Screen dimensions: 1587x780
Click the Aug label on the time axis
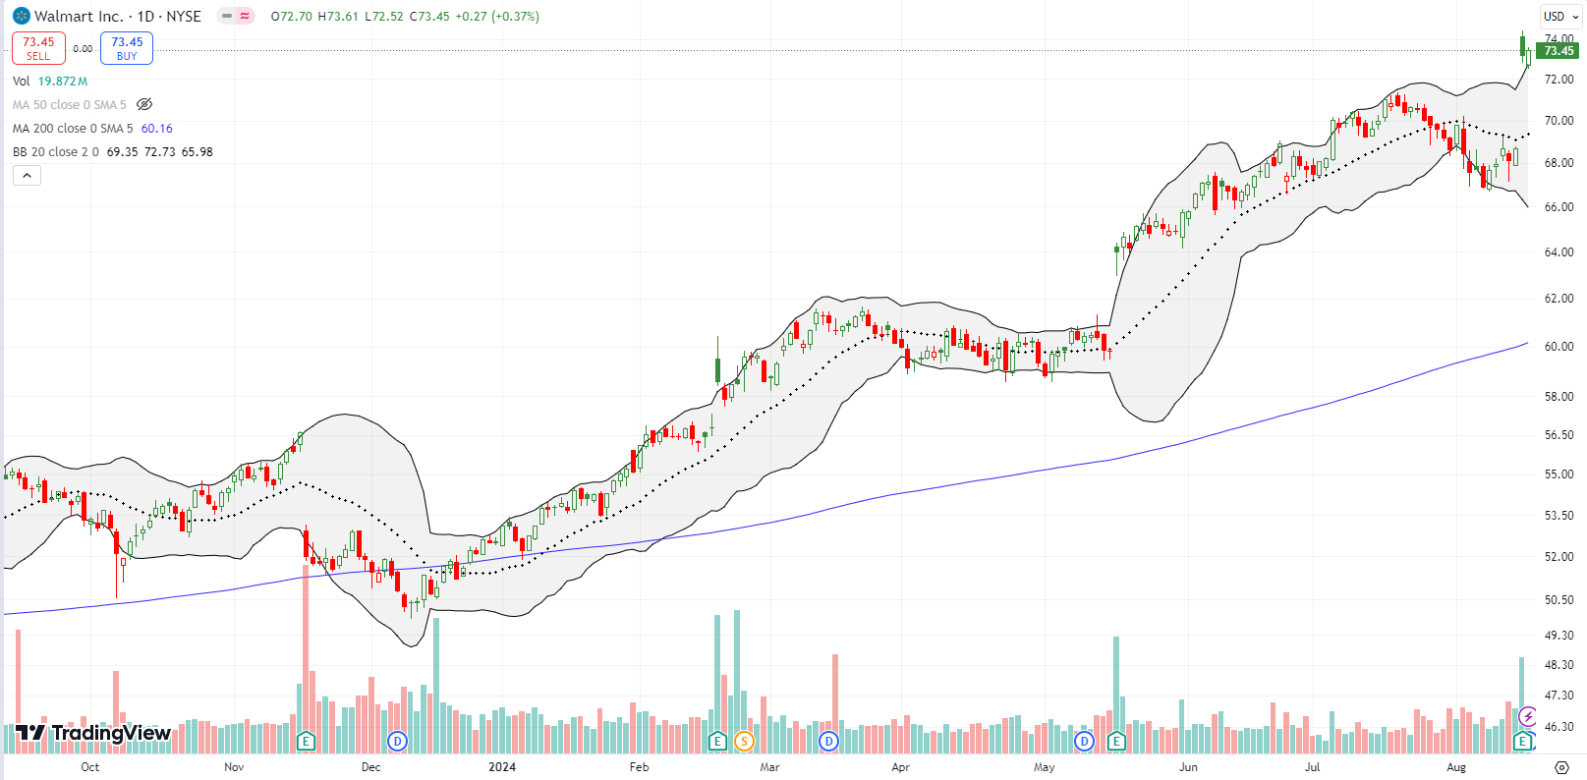[x=1456, y=767]
